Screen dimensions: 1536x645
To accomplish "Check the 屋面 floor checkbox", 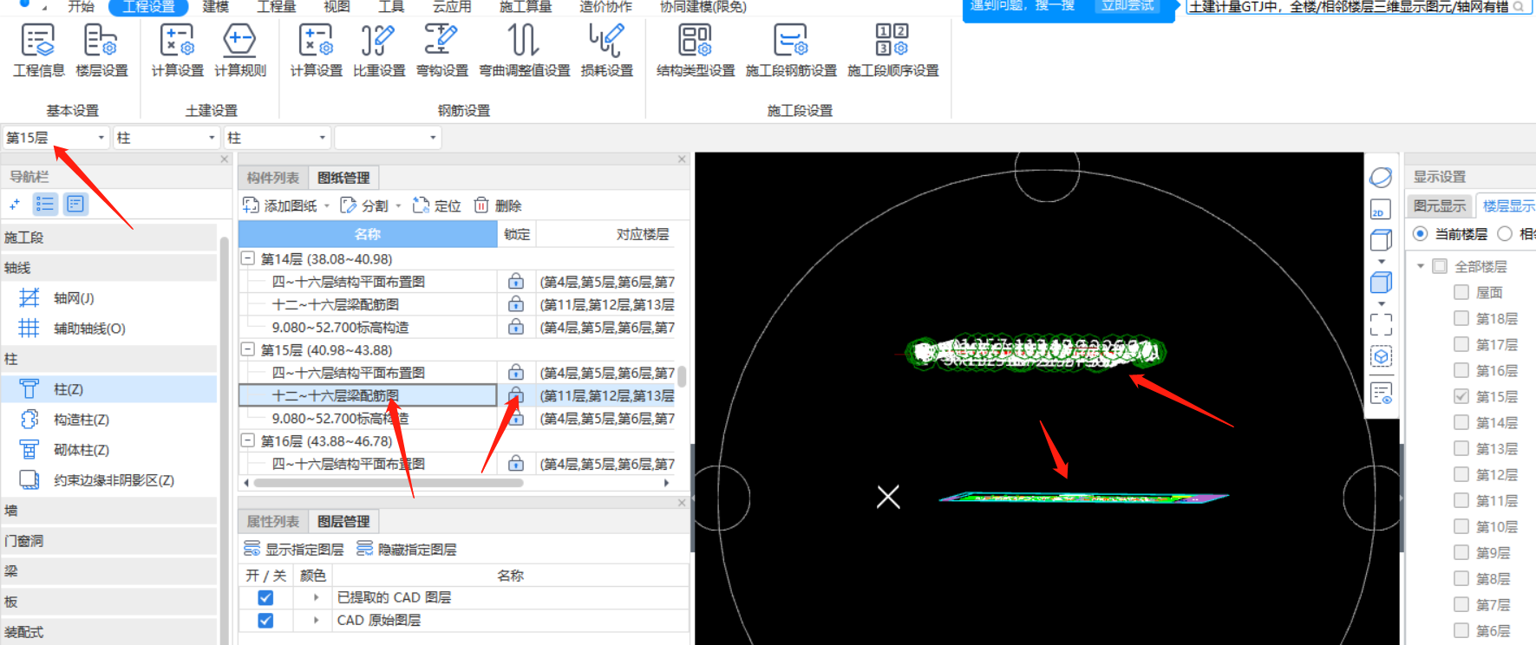I will click(x=1461, y=292).
